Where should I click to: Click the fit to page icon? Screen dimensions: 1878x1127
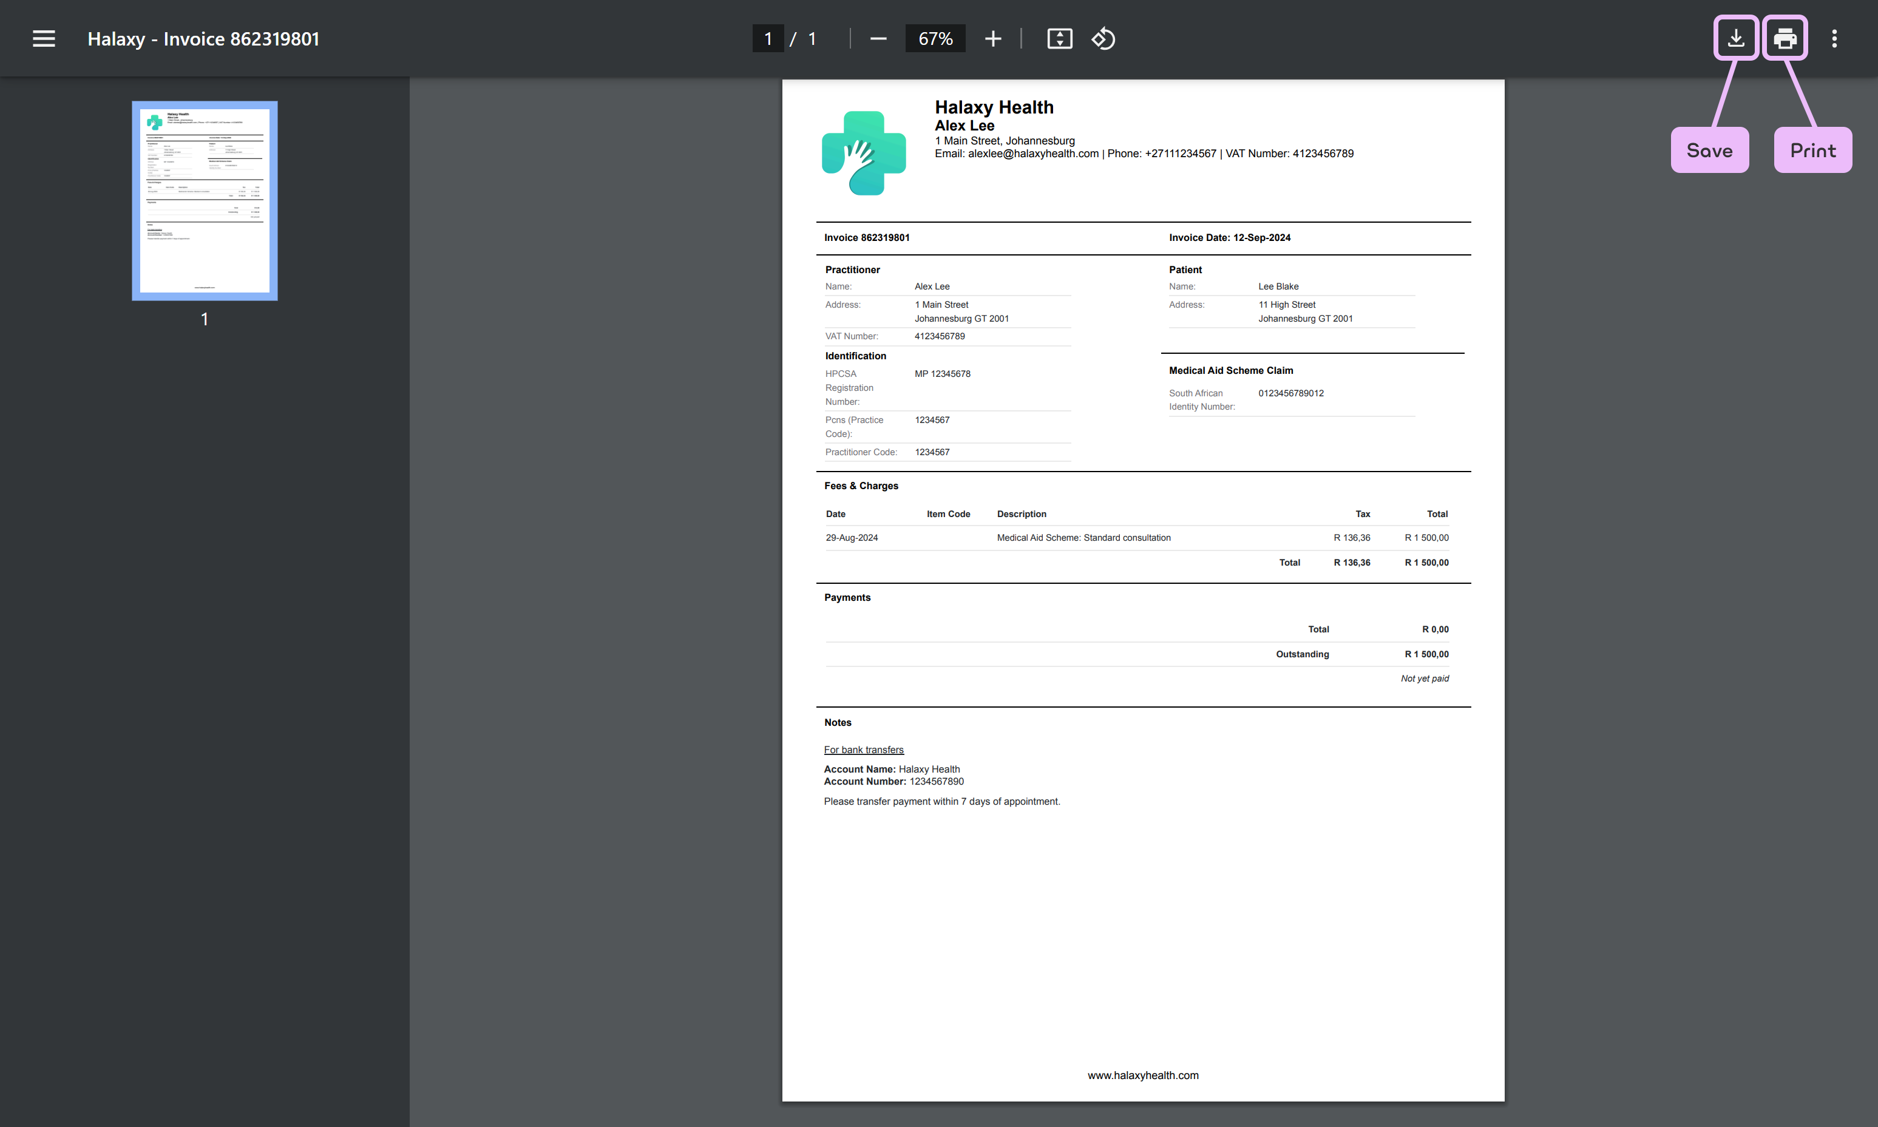click(x=1059, y=39)
